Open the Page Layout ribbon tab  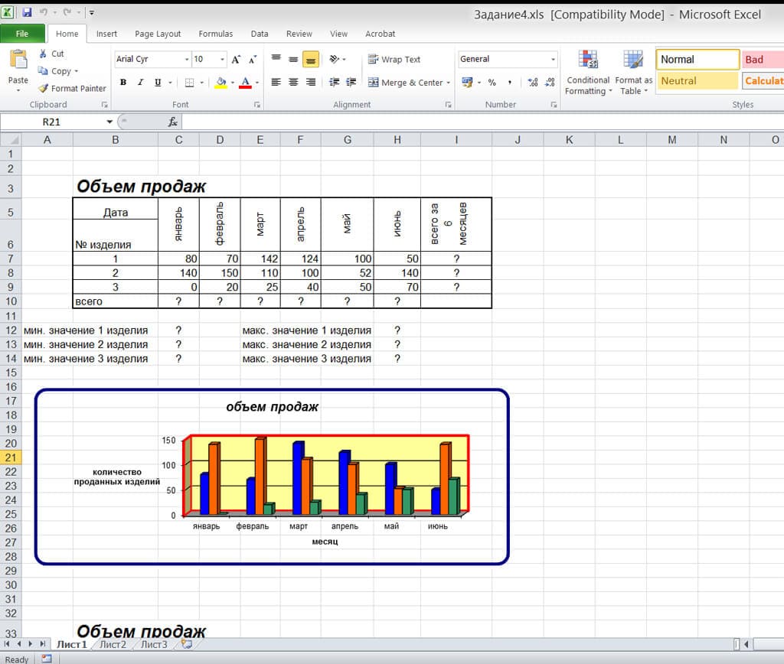coord(158,34)
